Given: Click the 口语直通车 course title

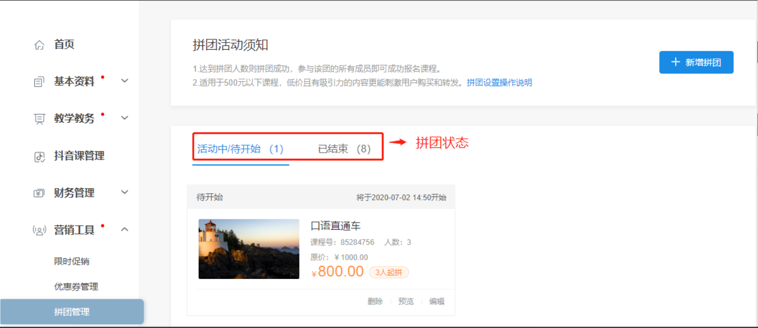Looking at the screenshot, I should 336,226.
